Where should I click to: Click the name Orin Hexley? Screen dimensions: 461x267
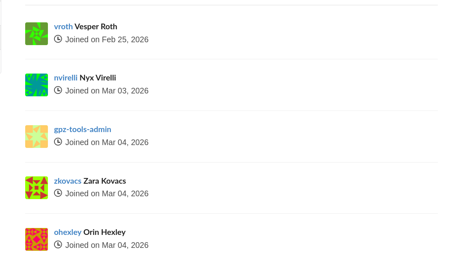coord(104,232)
